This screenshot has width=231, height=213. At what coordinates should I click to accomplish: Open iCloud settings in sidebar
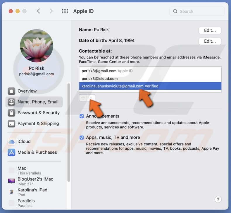(x=34, y=142)
